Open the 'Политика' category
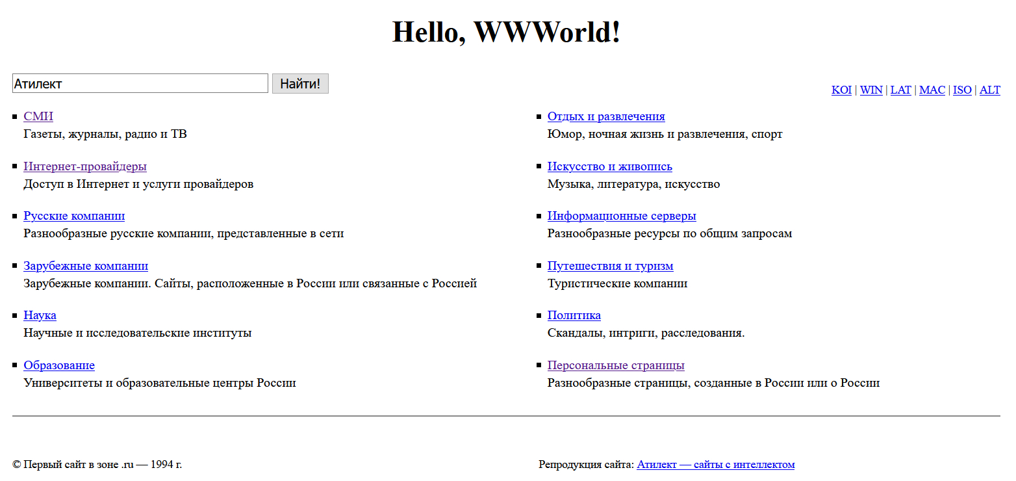The image size is (1016, 481). coord(574,316)
